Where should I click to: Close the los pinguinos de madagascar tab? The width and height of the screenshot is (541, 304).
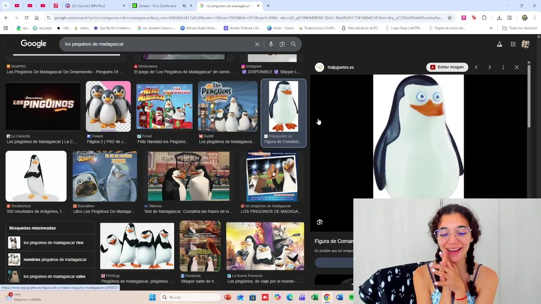click(258, 6)
